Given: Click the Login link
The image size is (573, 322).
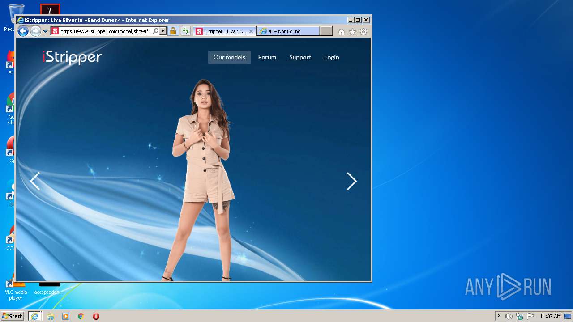Looking at the screenshot, I should click(x=332, y=57).
